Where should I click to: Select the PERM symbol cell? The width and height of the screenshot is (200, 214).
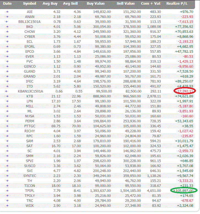coord(30,121)
